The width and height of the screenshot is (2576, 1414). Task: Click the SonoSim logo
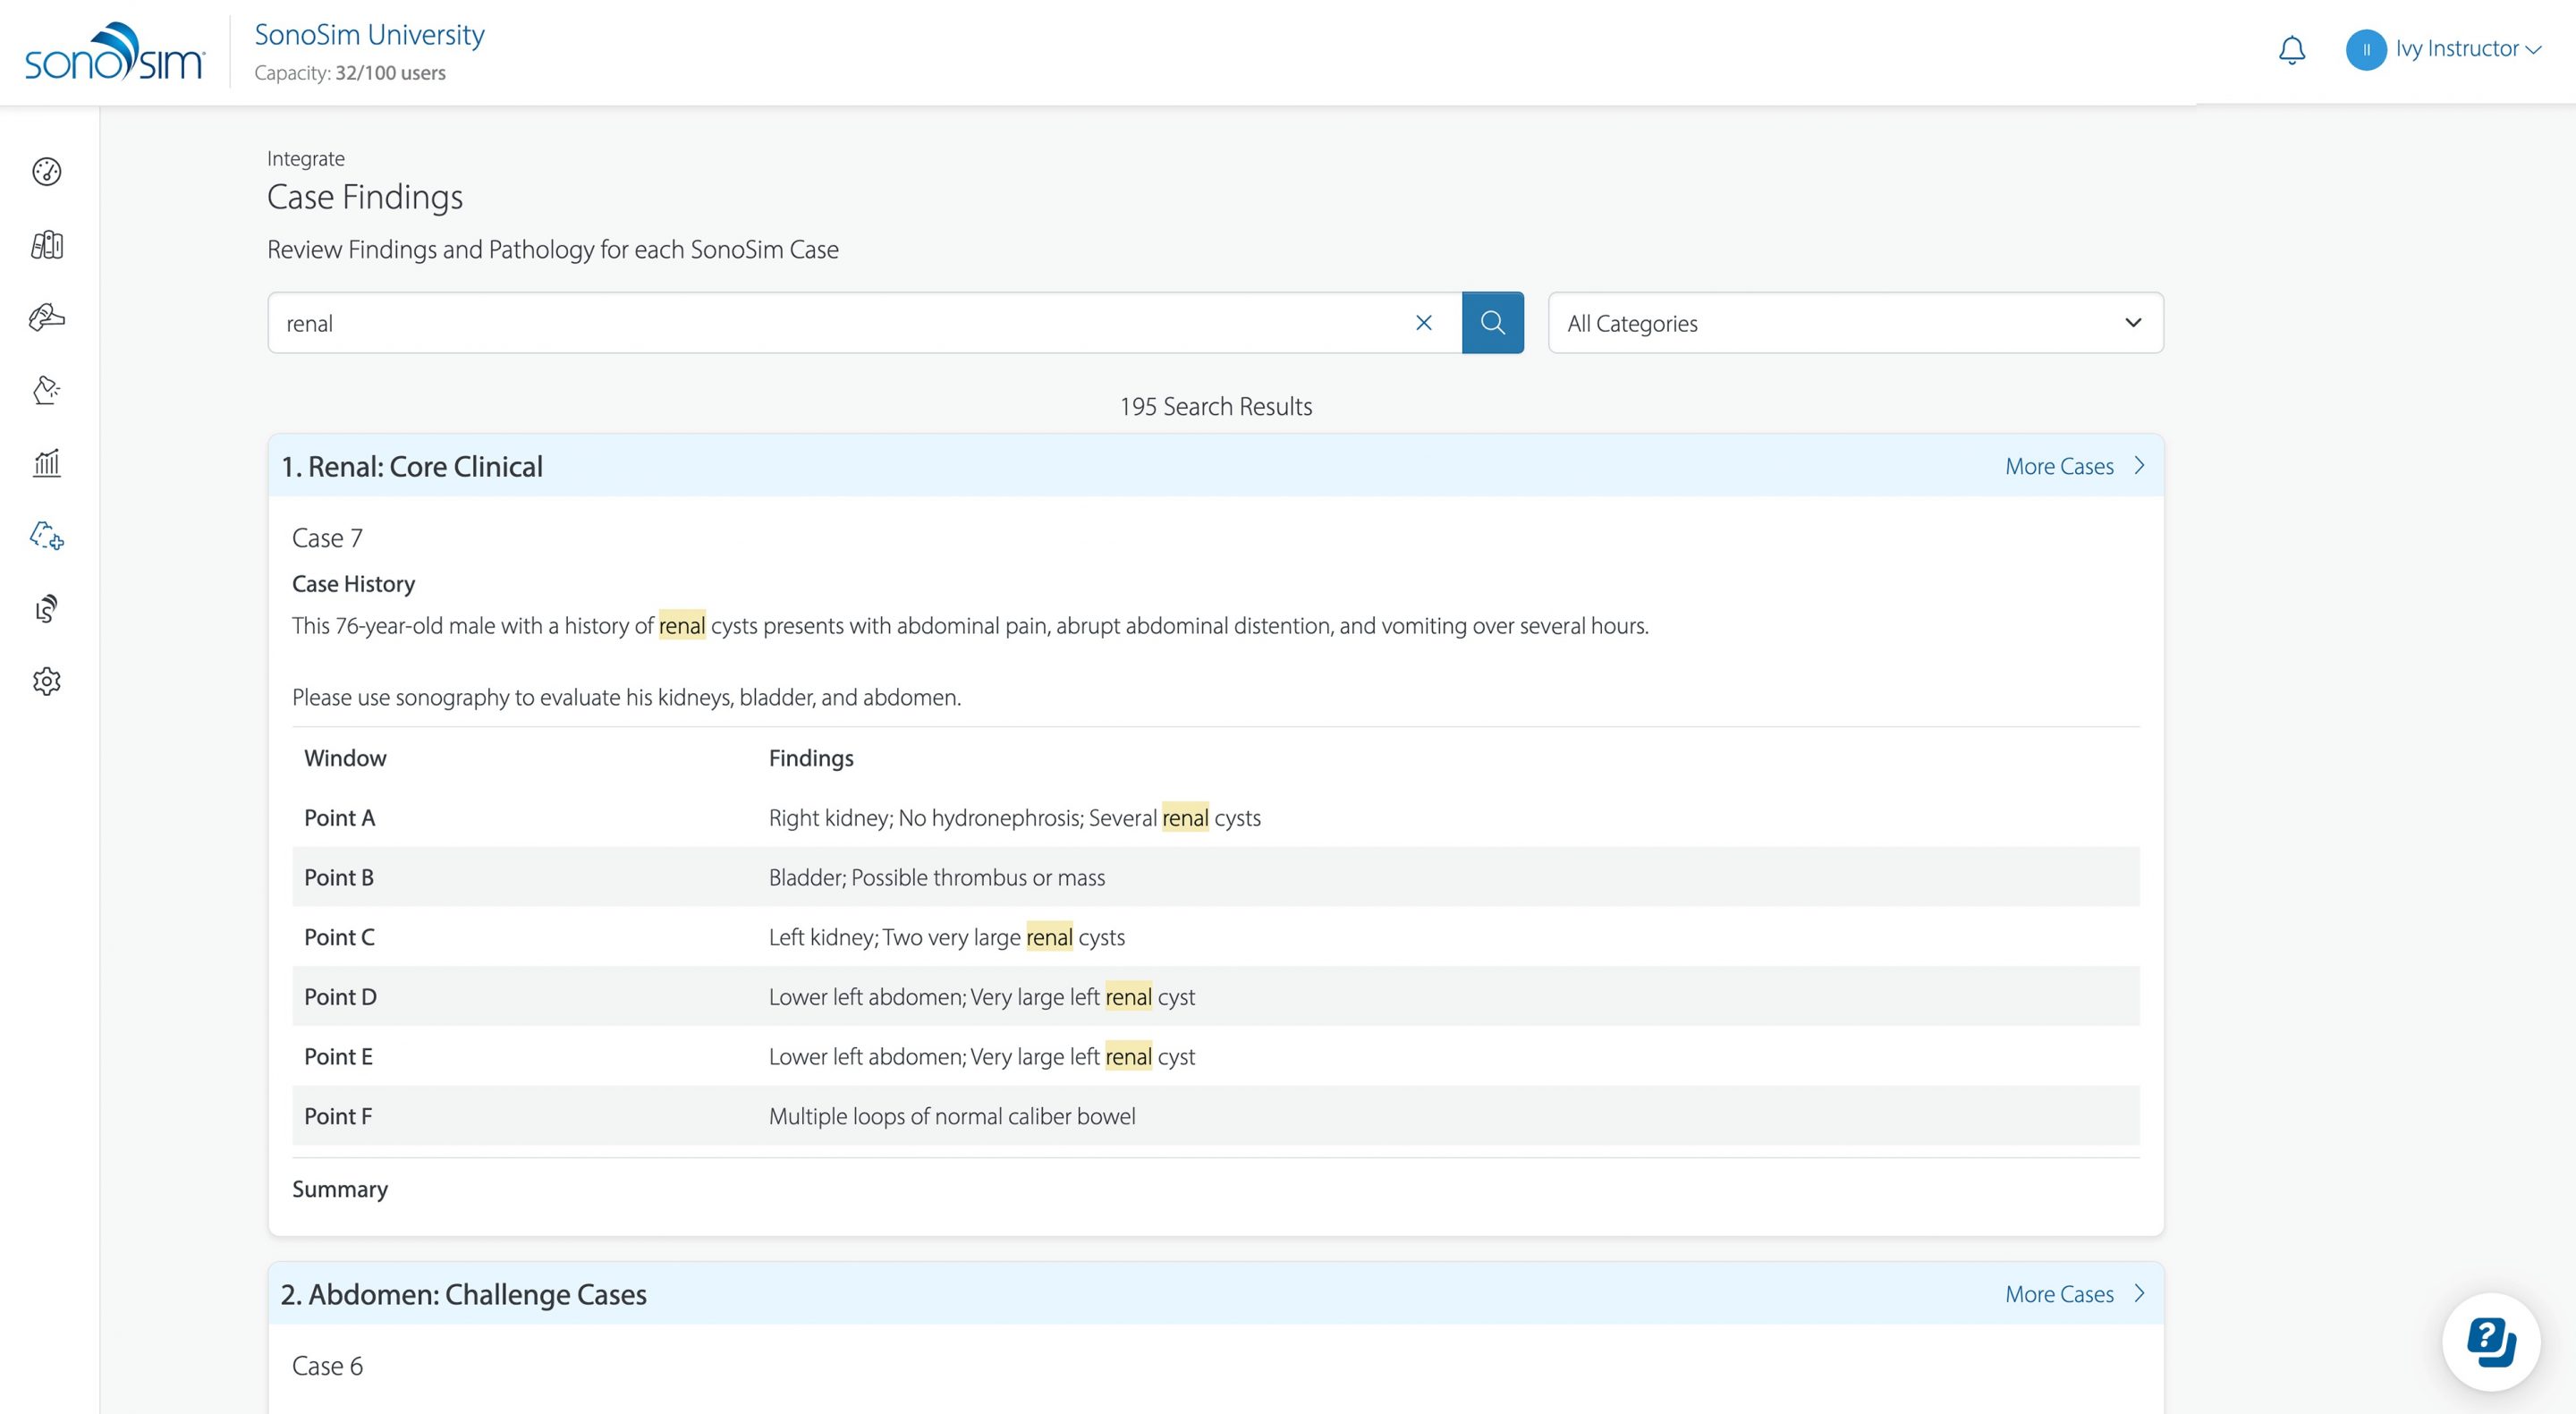tap(114, 52)
